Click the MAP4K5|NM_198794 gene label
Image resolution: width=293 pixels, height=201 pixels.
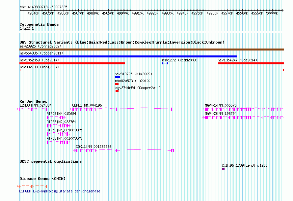221,114
